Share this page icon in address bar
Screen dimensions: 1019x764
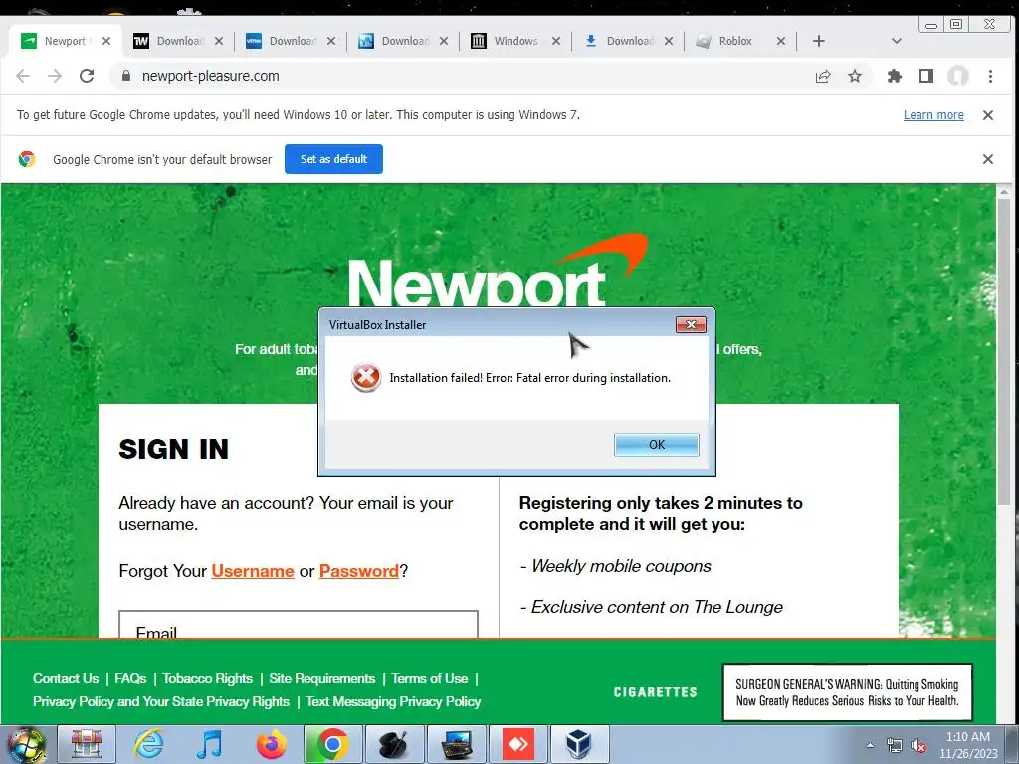pos(823,76)
